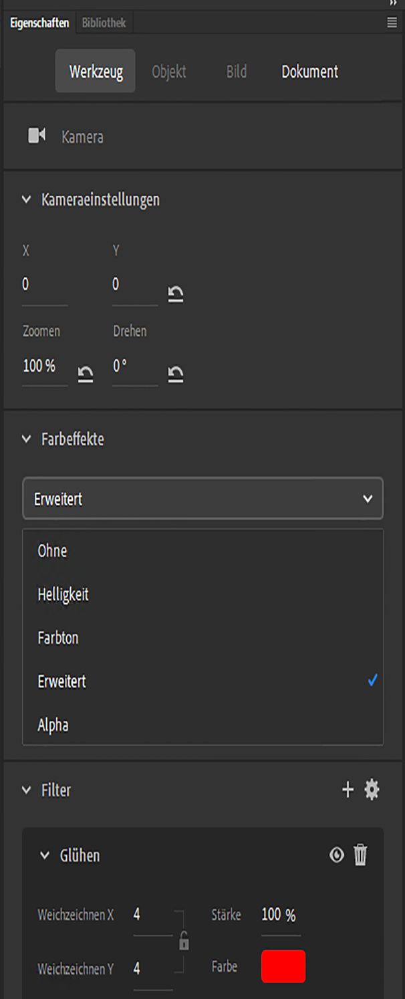
Task: Choose "Alpha" from the color effect list
Action: pyautogui.click(x=52, y=724)
